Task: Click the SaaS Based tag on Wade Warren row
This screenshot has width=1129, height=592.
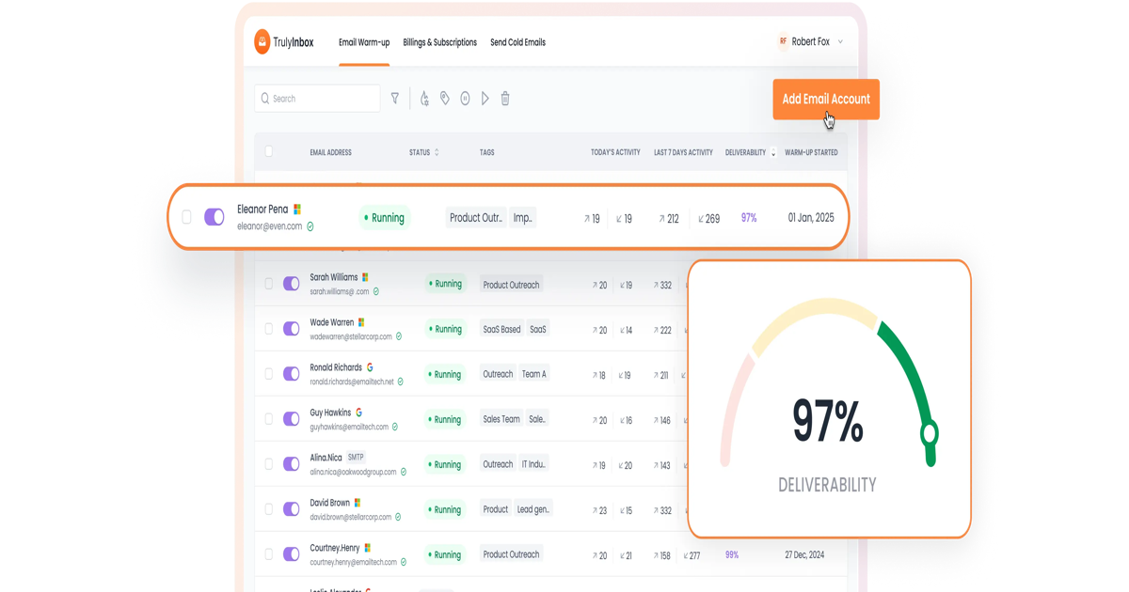Action: pyautogui.click(x=501, y=329)
